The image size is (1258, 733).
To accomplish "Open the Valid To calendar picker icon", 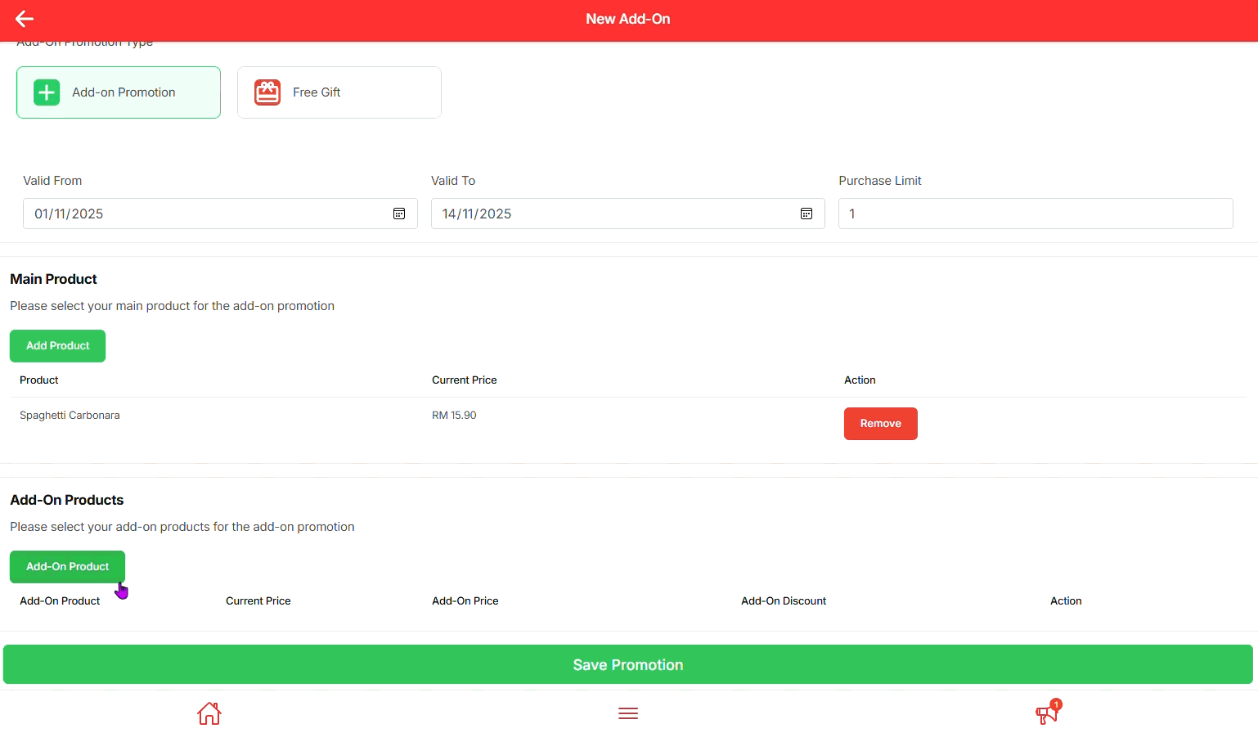I will [806, 214].
